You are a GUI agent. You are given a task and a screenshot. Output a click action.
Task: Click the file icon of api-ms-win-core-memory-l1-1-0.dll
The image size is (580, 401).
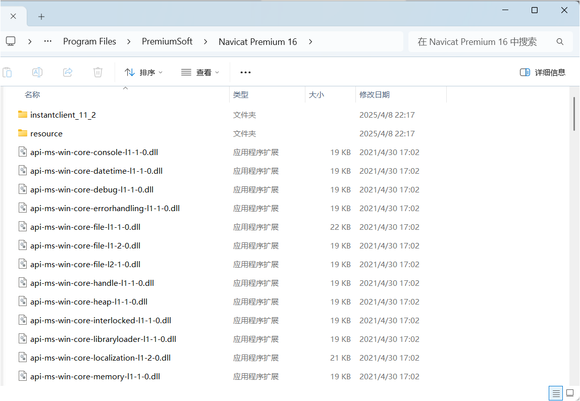[23, 376]
